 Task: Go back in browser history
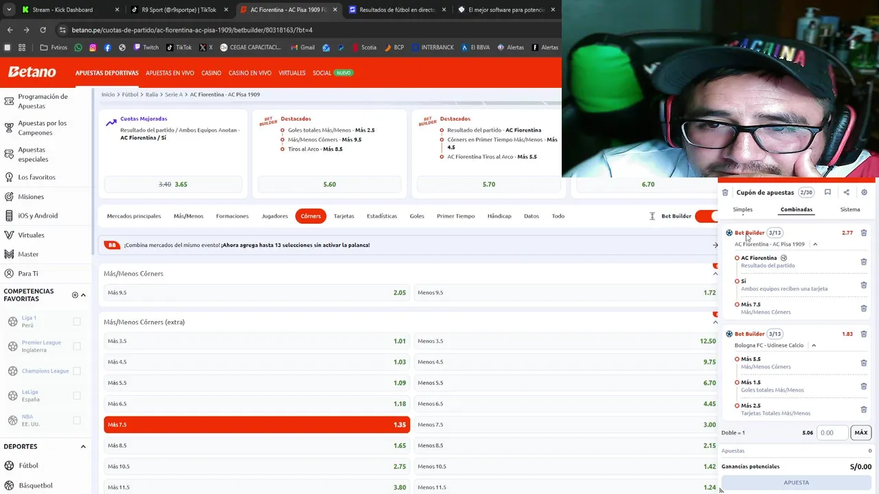click(x=10, y=30)
